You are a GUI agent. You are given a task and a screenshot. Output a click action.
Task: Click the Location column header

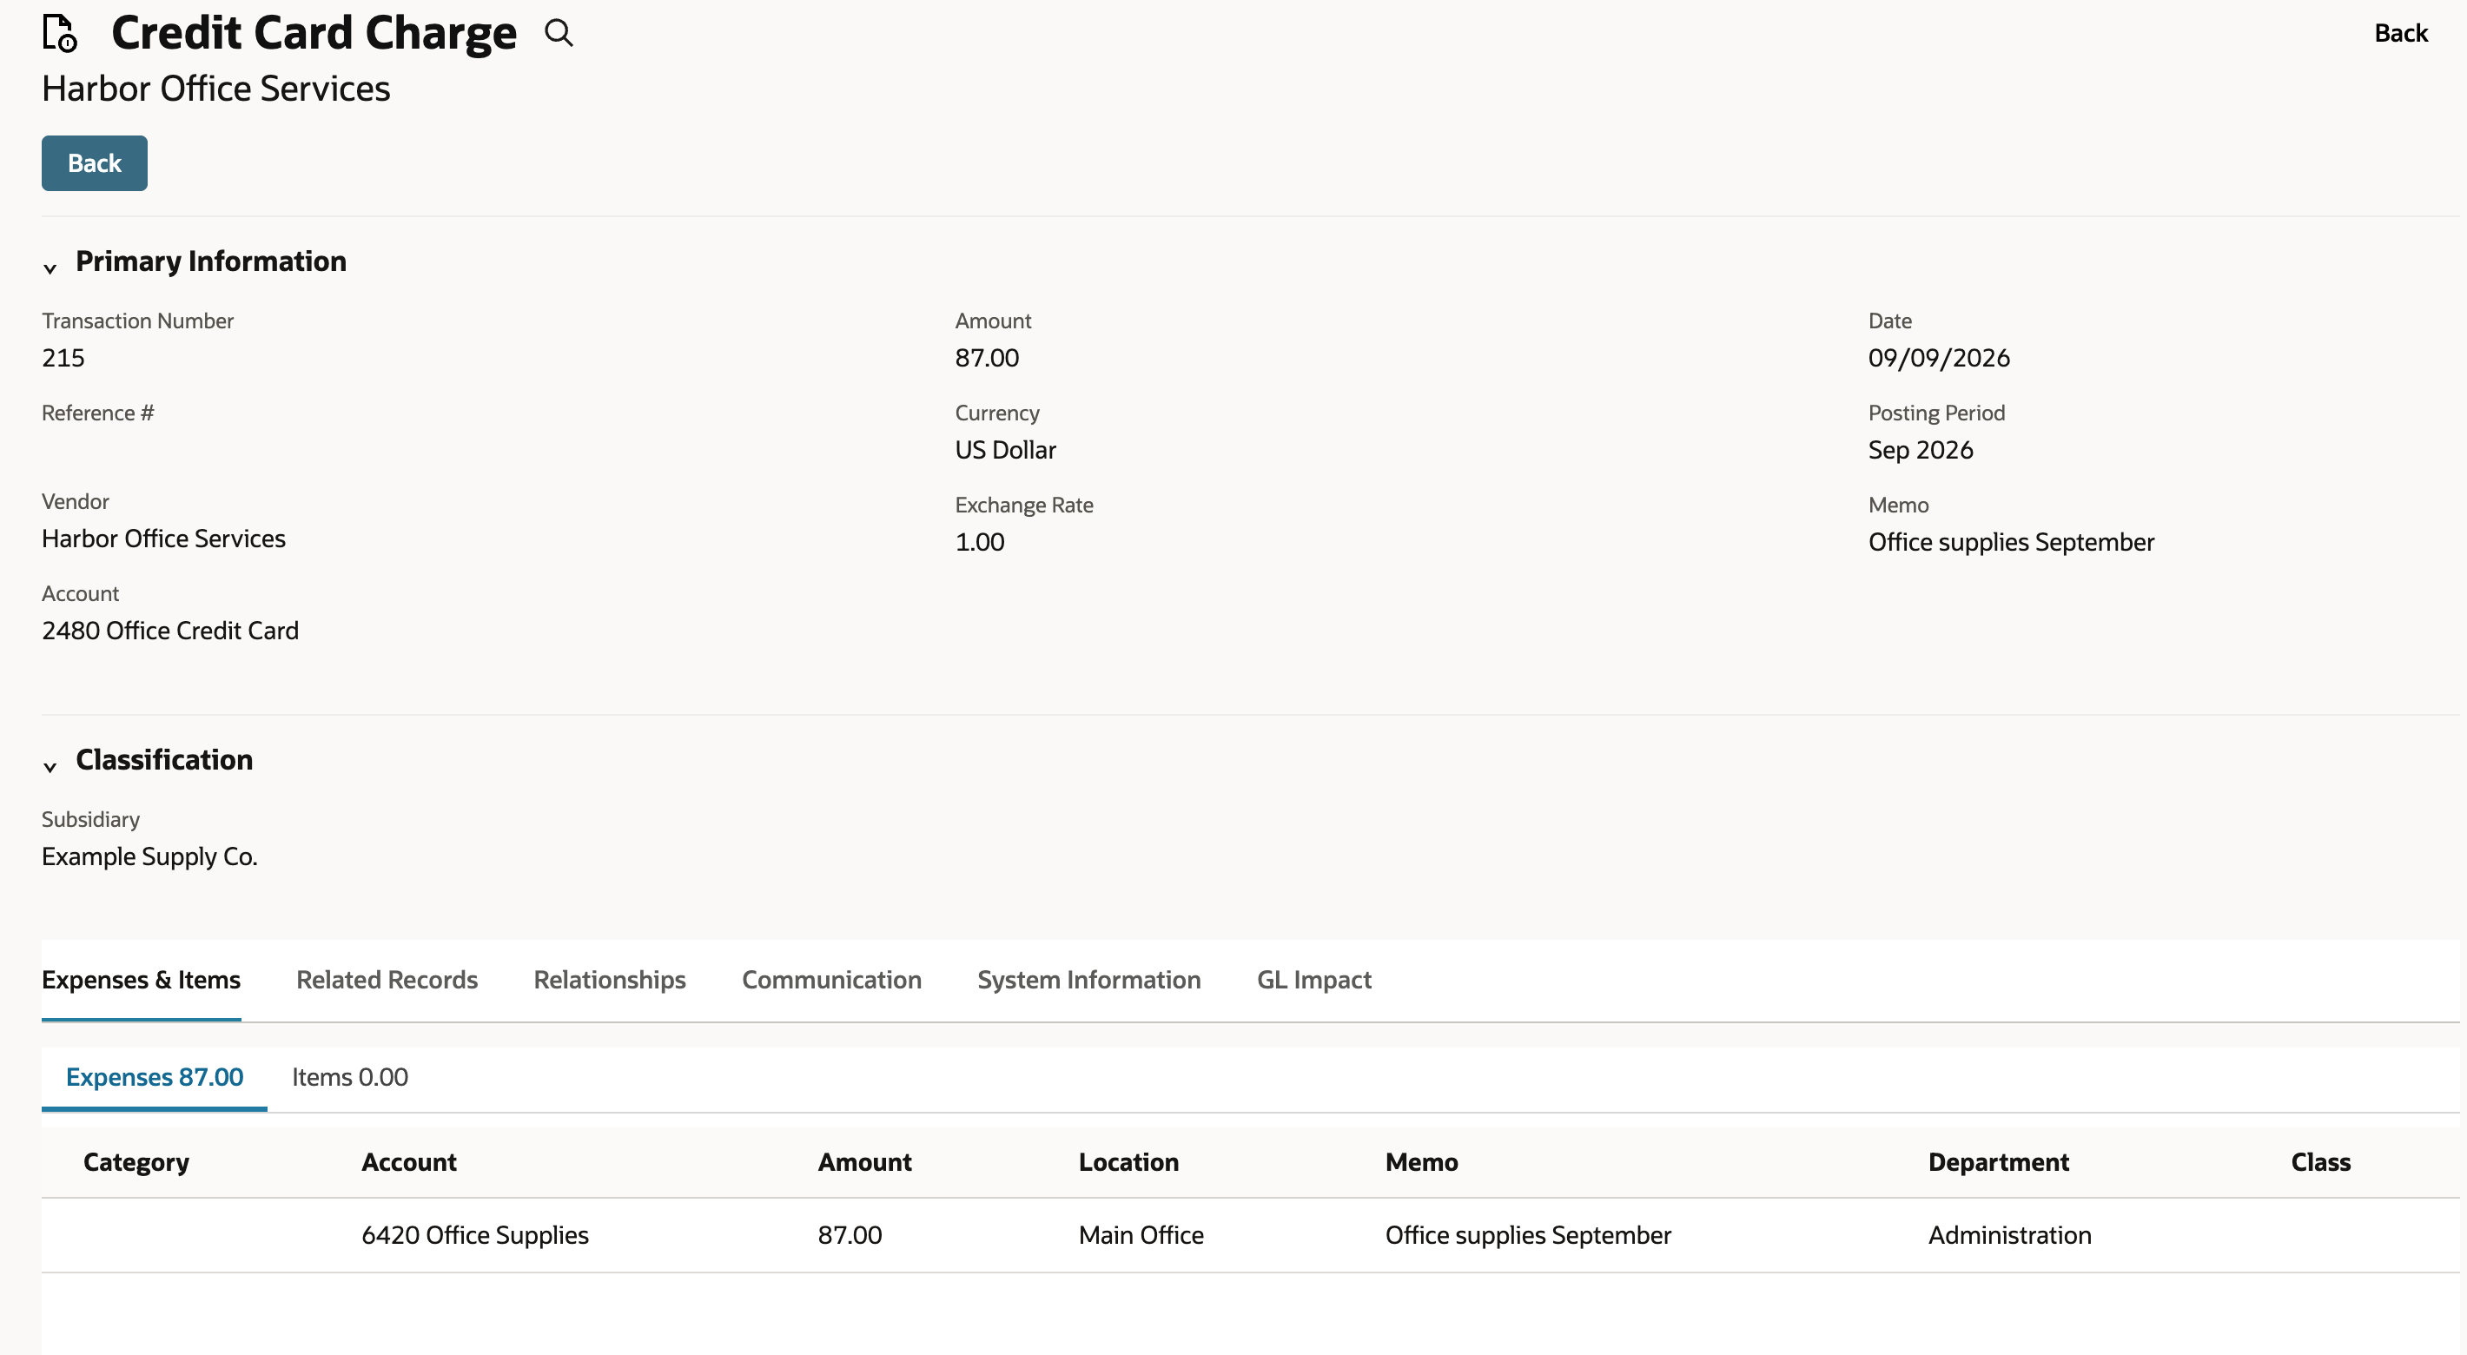pos(1128,1162)
